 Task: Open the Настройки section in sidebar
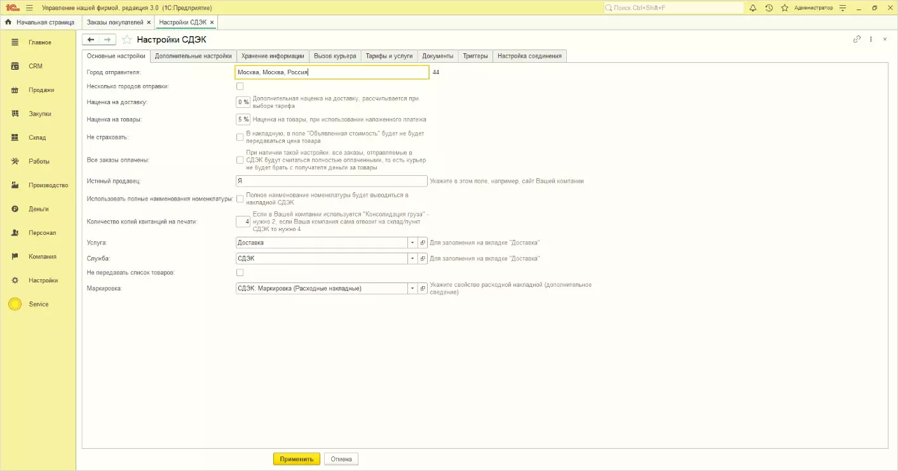(x=38, y=281)
